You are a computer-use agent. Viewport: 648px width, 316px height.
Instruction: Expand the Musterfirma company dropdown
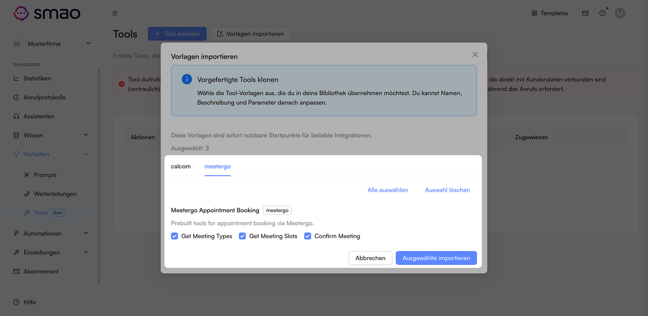(x=88, y=43)
